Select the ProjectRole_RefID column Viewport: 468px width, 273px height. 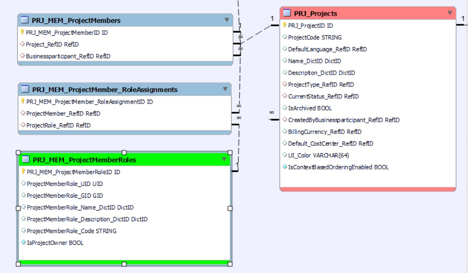pyautogui.click(x=58, y=125)
